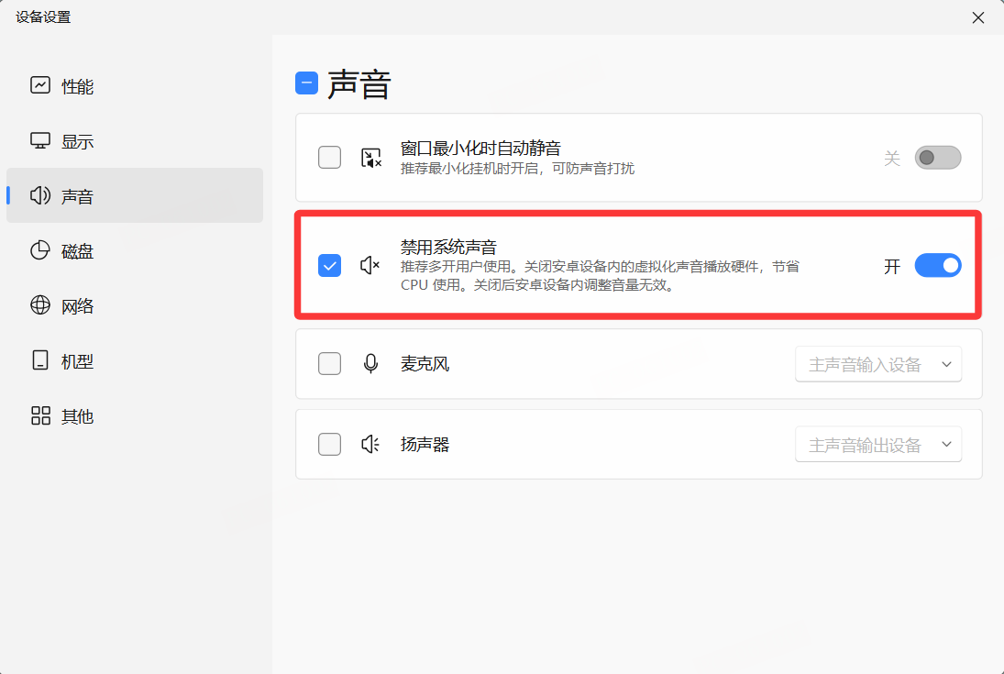The height and width of the screenshot is (674, 1004).
Task: Click the 性能 performance chart icon
Action: (40, 86)
